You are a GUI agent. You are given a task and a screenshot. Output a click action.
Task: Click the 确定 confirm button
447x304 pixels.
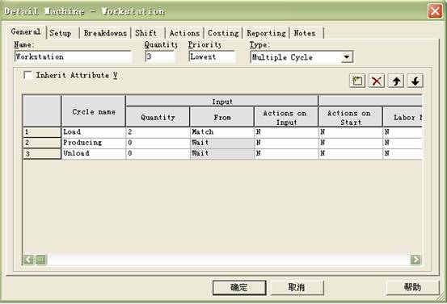click(x=239, y=288)
